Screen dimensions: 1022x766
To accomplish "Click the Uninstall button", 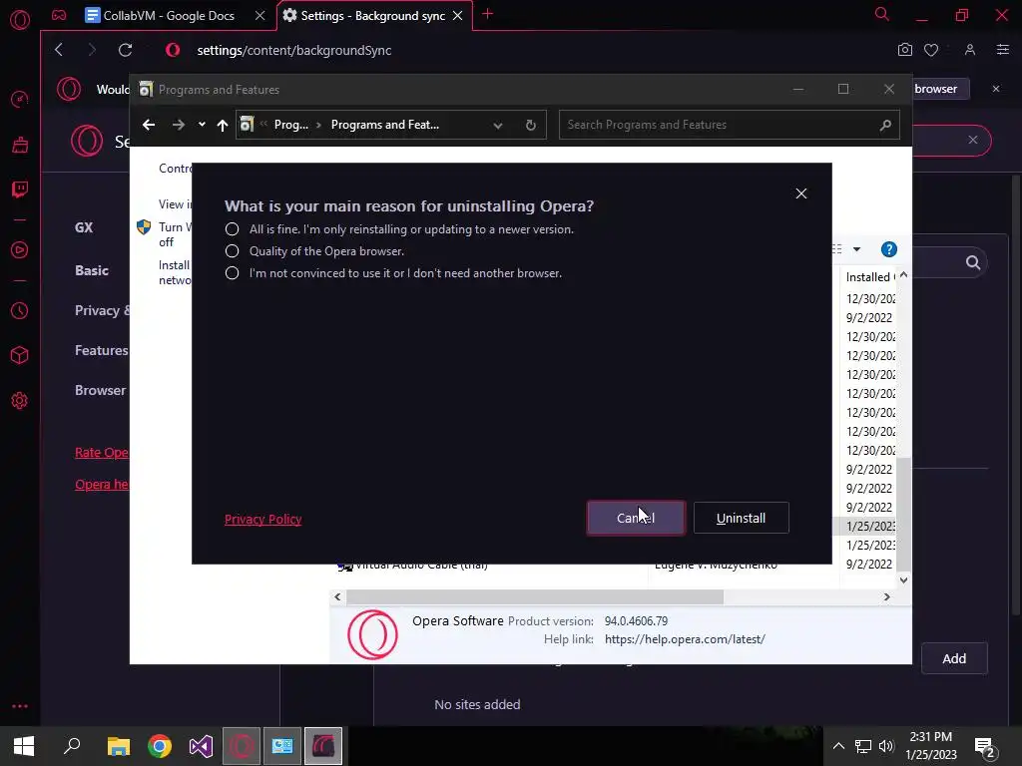I will click(742, 518).
